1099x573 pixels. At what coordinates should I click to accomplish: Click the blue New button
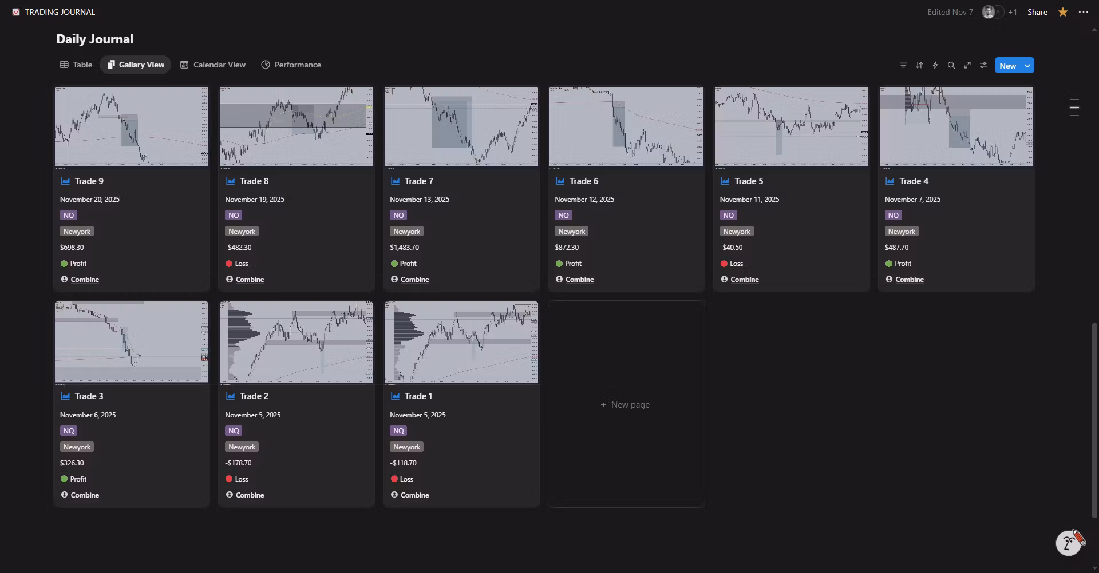1007,65
